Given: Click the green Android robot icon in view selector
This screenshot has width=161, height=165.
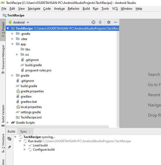Looking at the screenshot, I should (x=10, y=22).
